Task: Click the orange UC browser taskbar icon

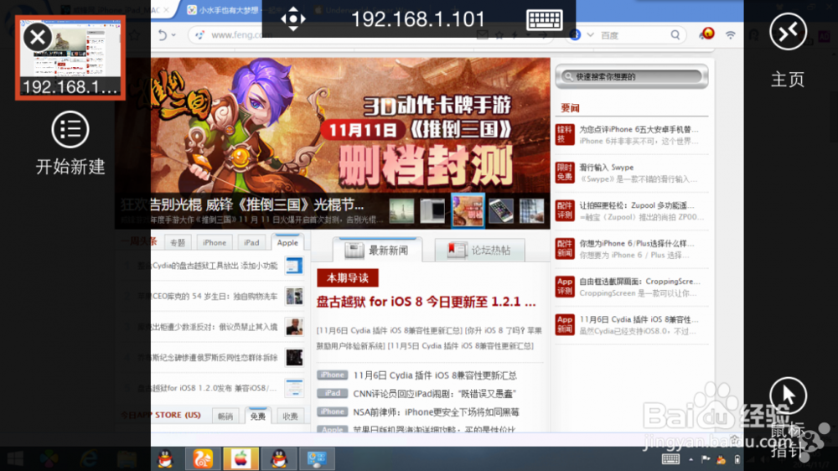Action: (x=203, y=458)
